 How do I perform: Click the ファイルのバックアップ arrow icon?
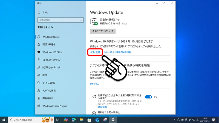39,60
